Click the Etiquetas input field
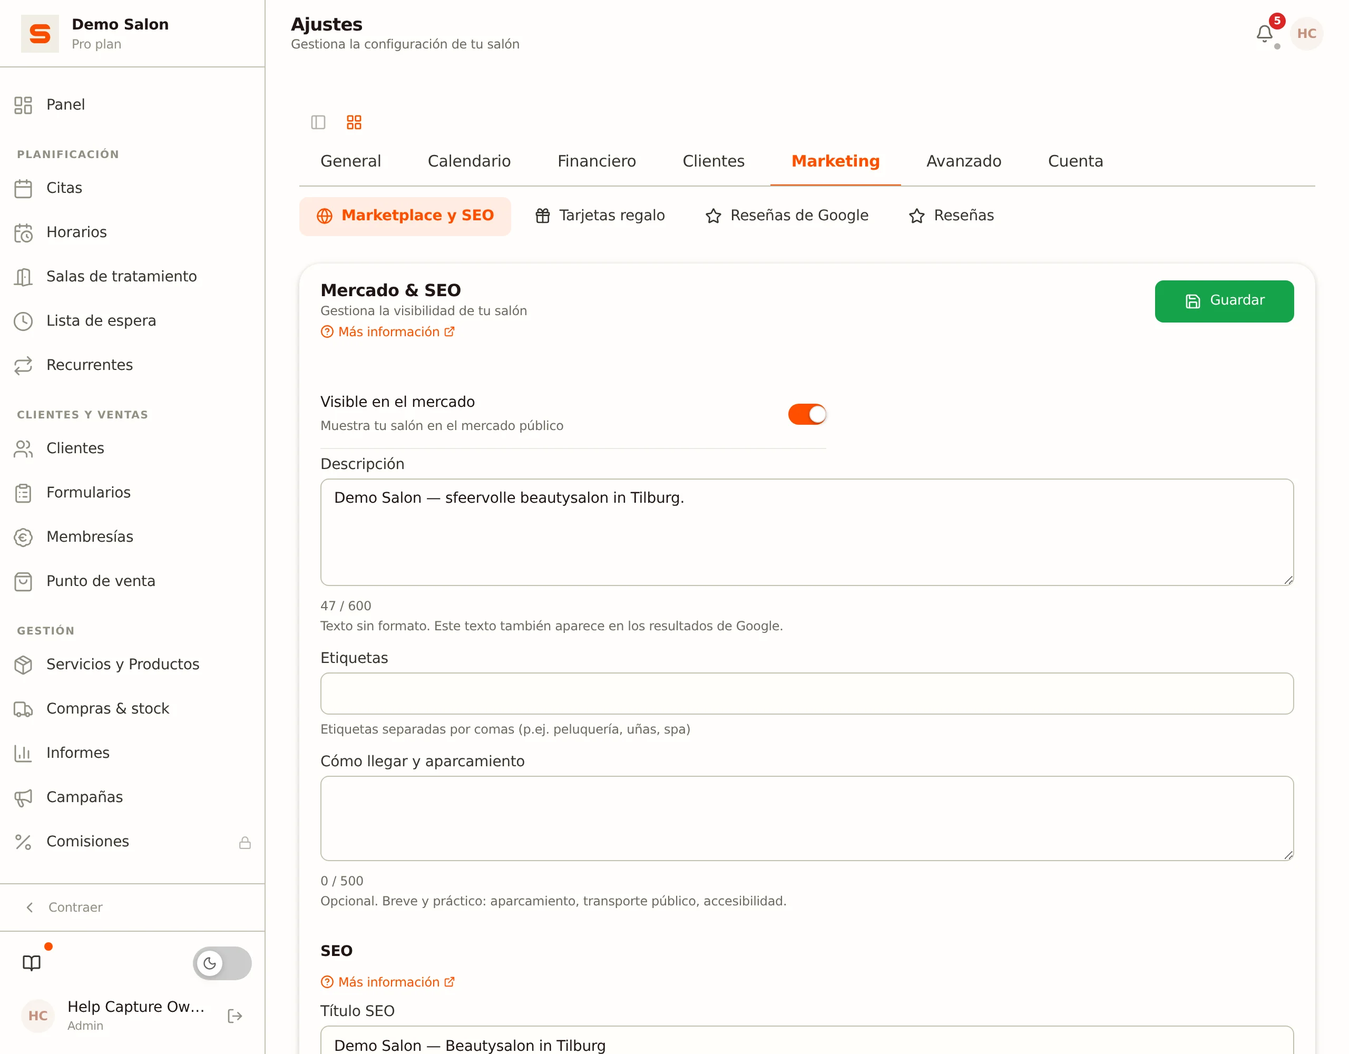This screenshot has width=1349, height=1054. pyautogui.click(x=807, y=693)
